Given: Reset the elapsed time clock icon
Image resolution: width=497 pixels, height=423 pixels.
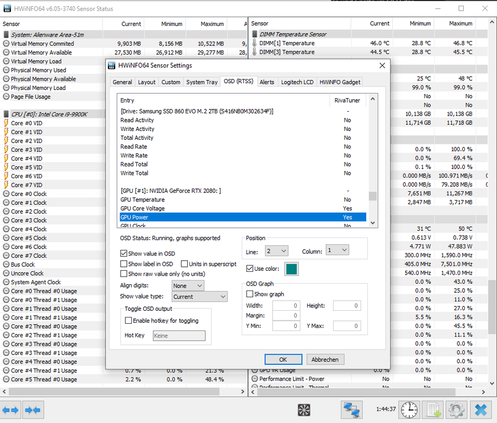Looking at the screenshot, I should point(410,409).
